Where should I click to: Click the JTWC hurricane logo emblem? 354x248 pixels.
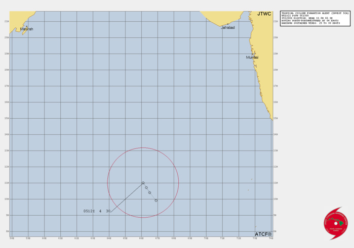[x=336, y=223]
